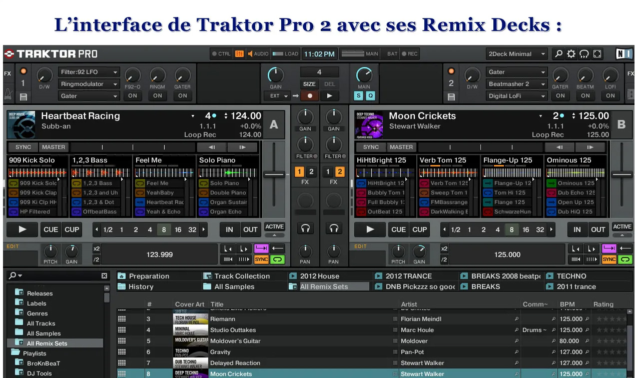The image size is (638, 378).
Task: Open Preparation favorite folder
Action: point(144,276)
